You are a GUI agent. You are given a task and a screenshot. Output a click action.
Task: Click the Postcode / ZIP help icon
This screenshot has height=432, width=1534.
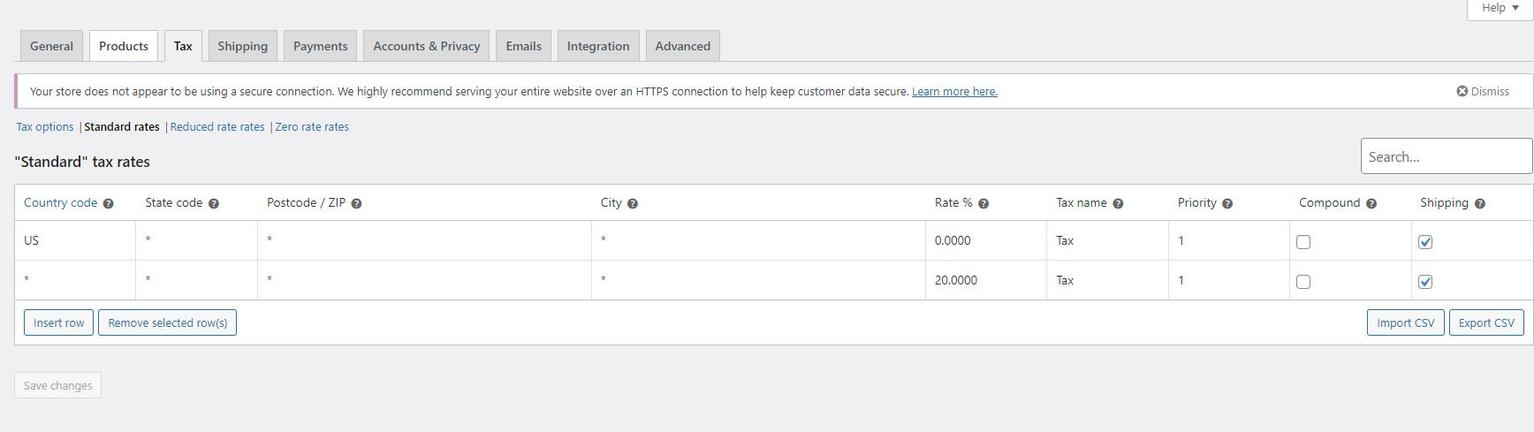[356, 203]
